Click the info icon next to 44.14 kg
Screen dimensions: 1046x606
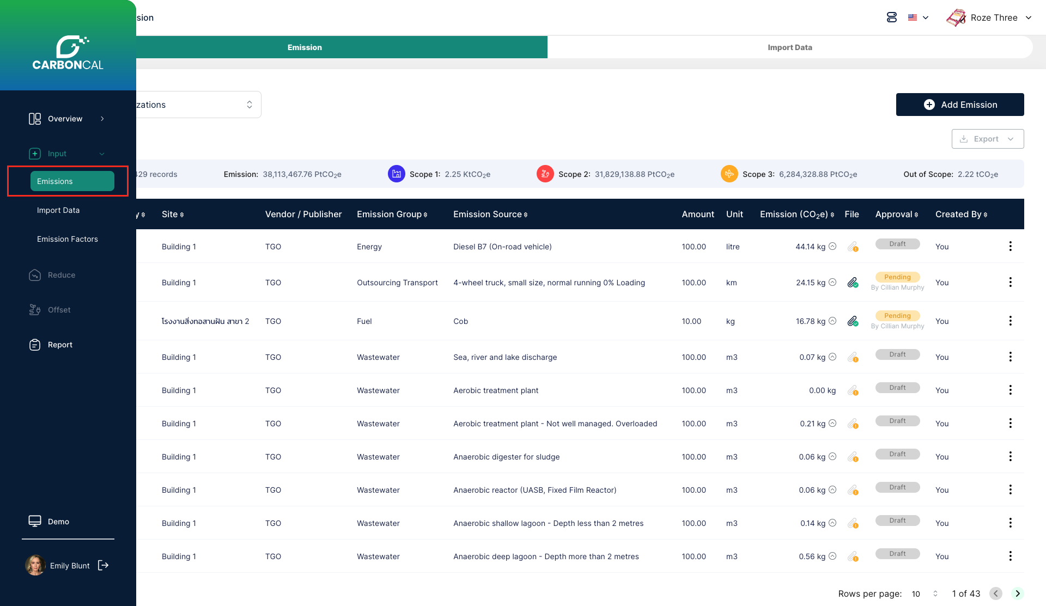point(832,247)
